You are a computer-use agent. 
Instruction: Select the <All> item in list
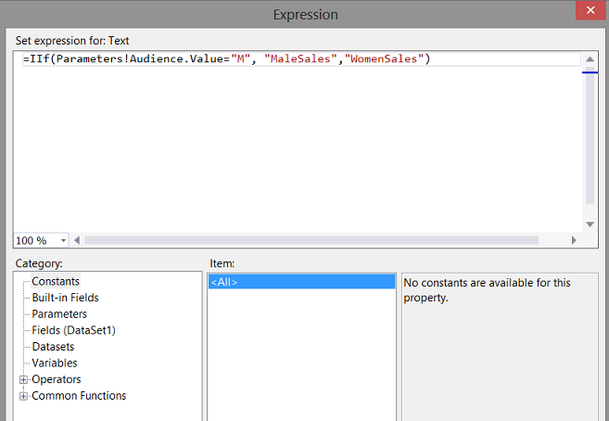tap(224, 282)
